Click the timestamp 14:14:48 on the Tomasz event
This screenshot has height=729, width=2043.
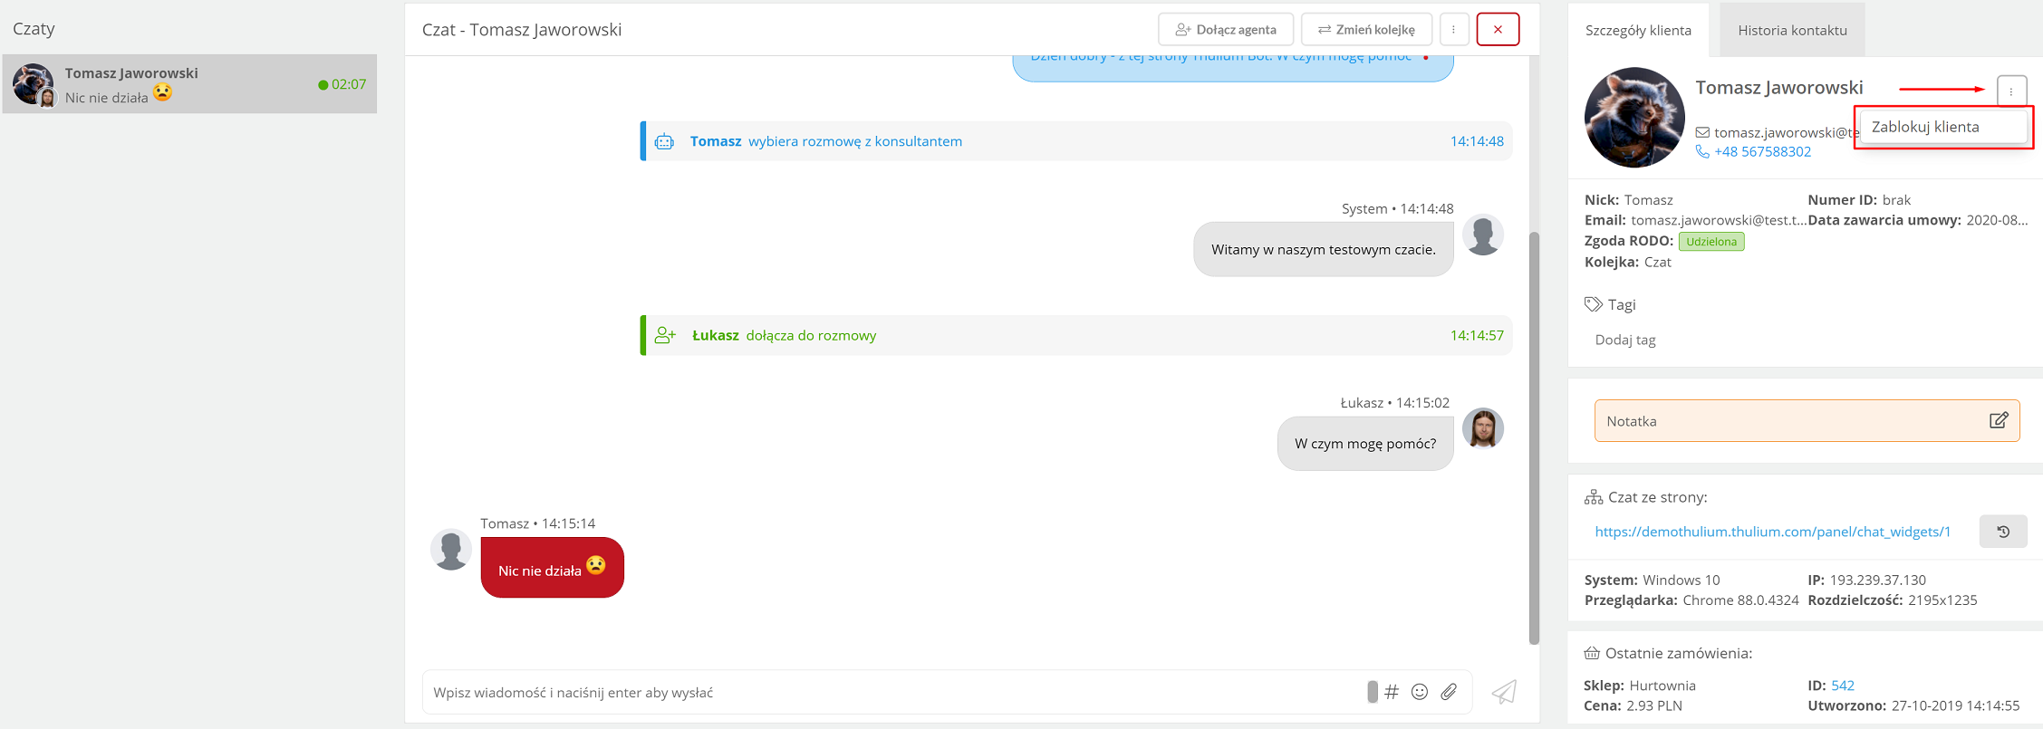(x=1477, y=141)
